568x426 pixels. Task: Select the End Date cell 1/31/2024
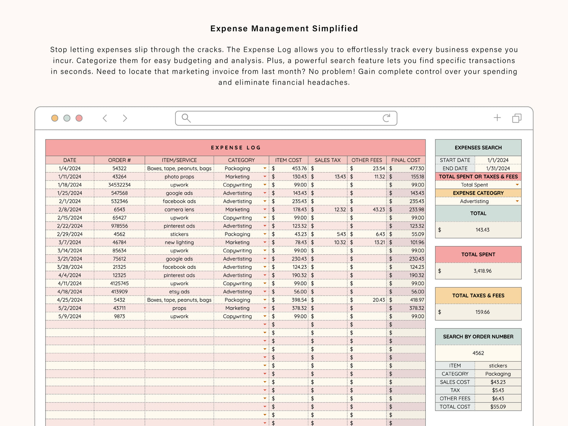498,169
